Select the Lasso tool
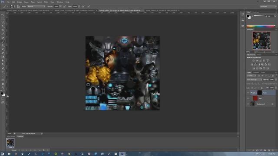Screen dimensions: 278x156 point(3,23)
